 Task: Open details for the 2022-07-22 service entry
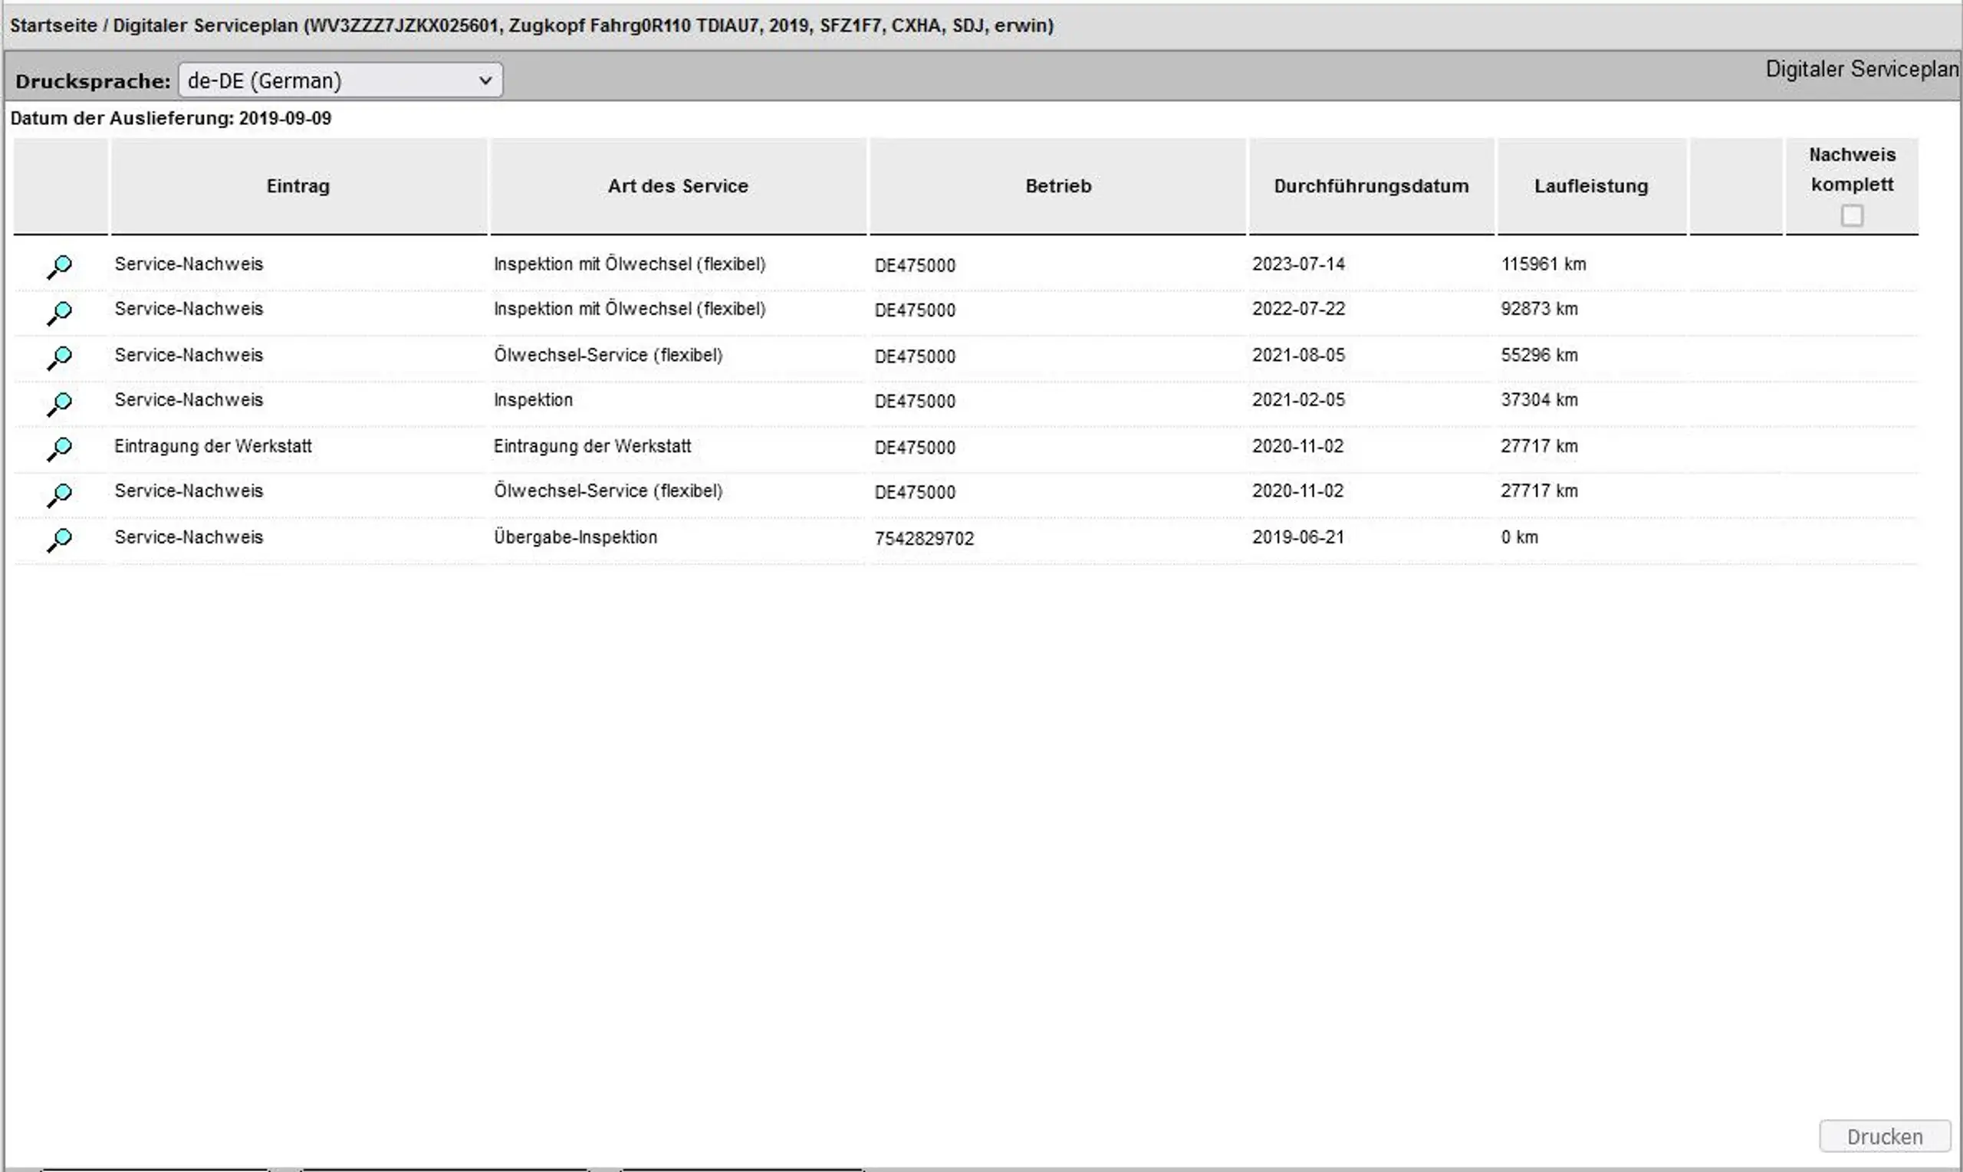59,313
